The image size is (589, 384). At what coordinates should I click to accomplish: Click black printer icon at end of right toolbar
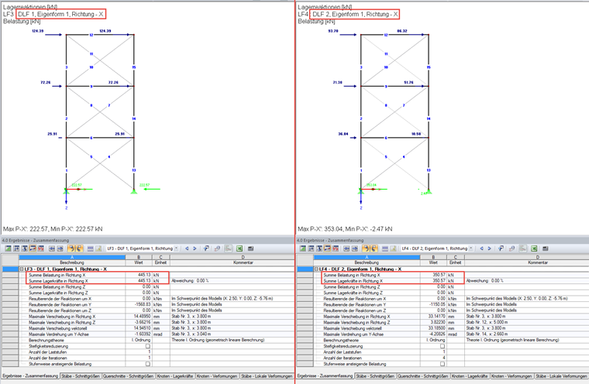[x=546, y=249]
